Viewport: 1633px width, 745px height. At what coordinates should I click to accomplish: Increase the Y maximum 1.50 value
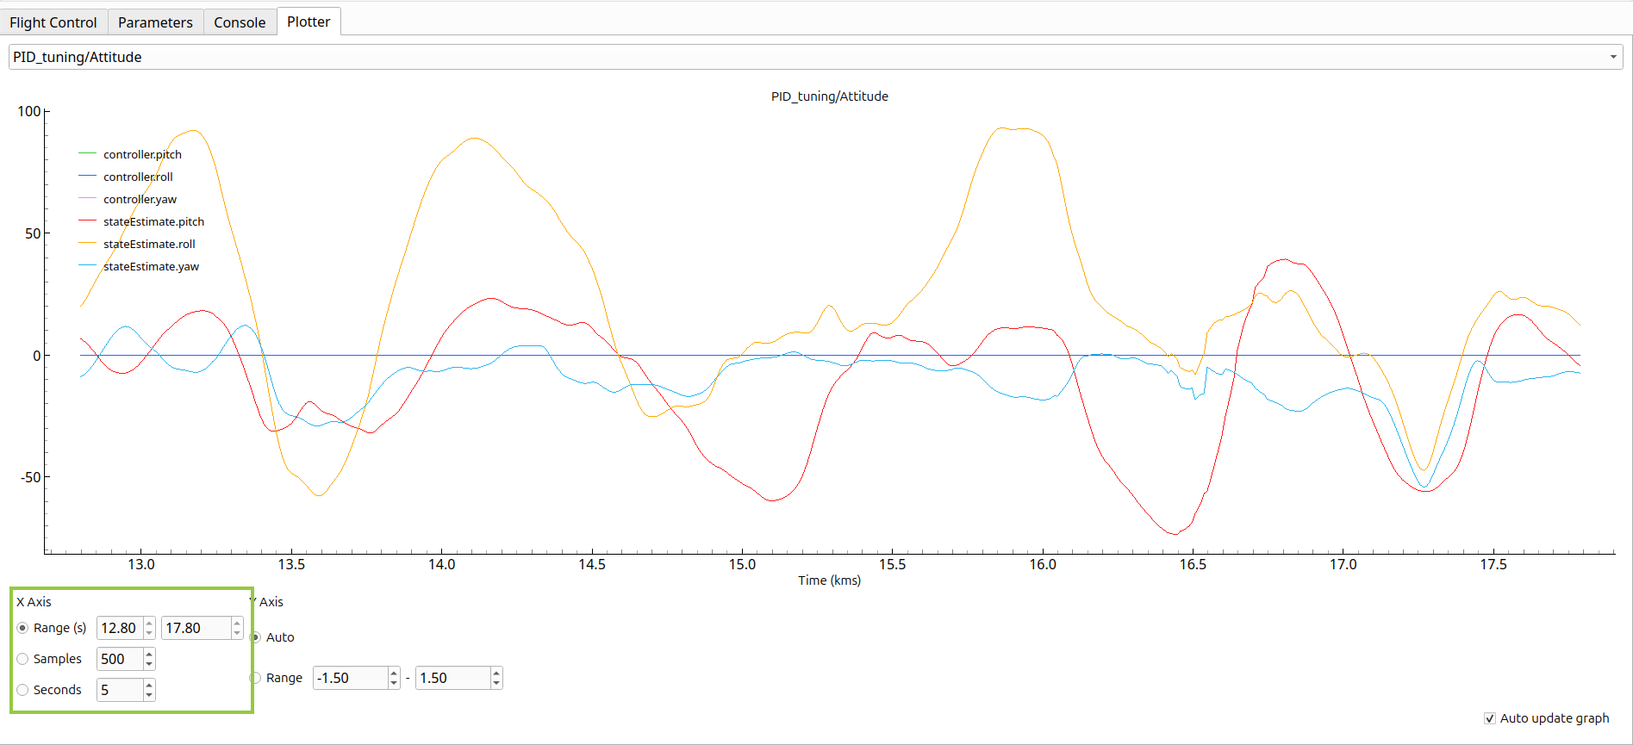pos(497,673)
